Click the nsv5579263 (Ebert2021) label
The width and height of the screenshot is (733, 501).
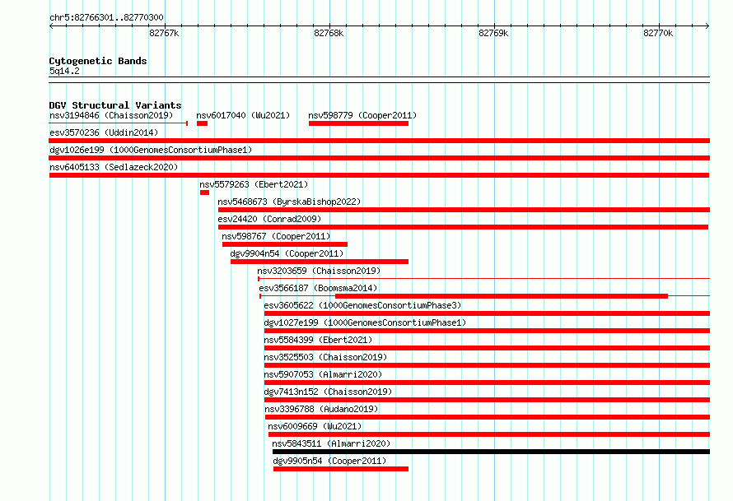254,184
